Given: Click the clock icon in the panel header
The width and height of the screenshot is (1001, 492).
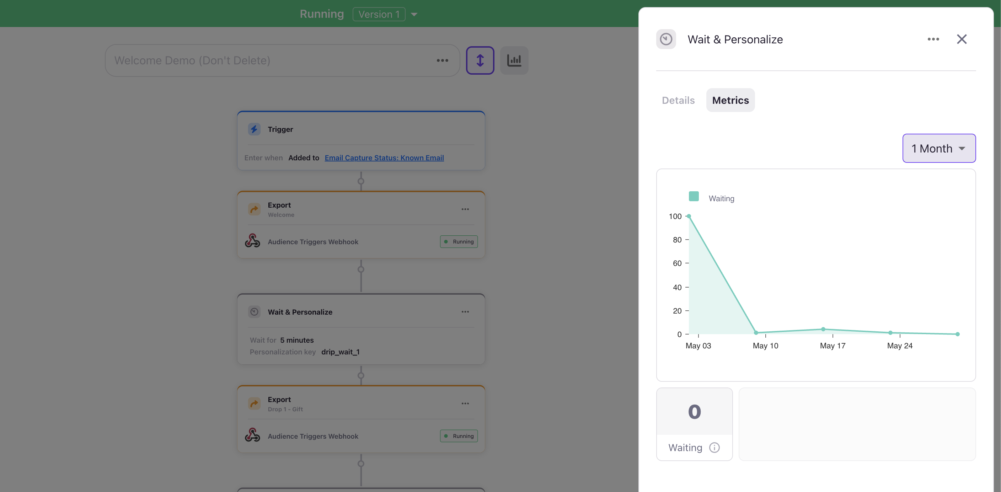Looking at the screenshot, I should coord(666,39).
